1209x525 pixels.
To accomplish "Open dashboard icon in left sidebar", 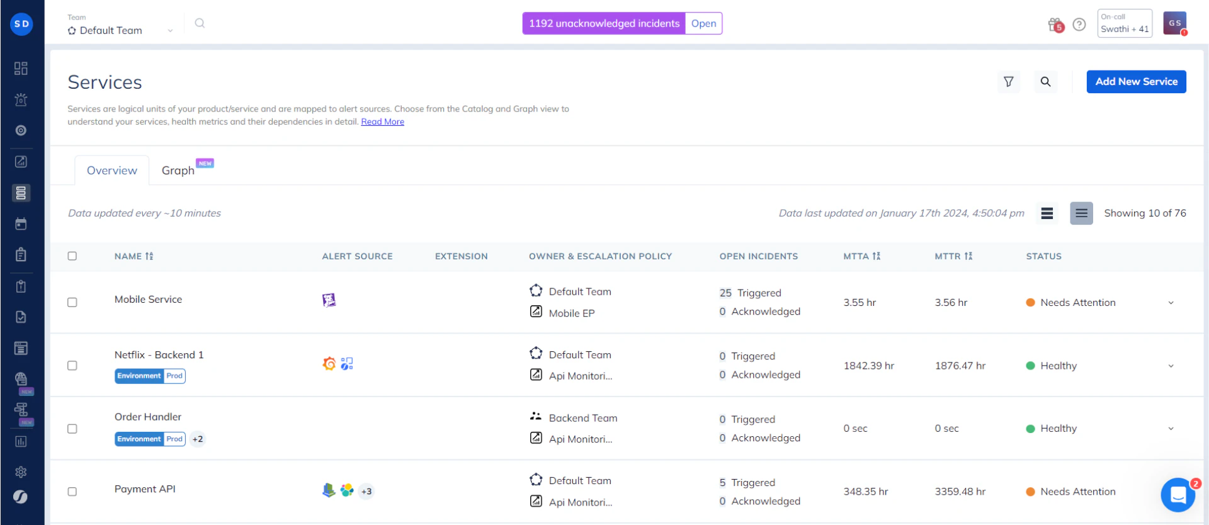I will coord(21,68).
